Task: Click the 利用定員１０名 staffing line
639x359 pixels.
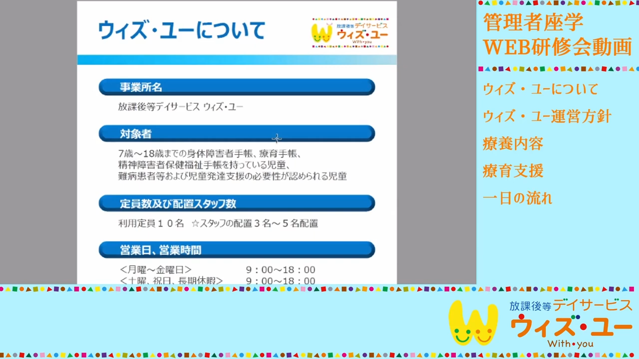Action: [x=218, y=223]
